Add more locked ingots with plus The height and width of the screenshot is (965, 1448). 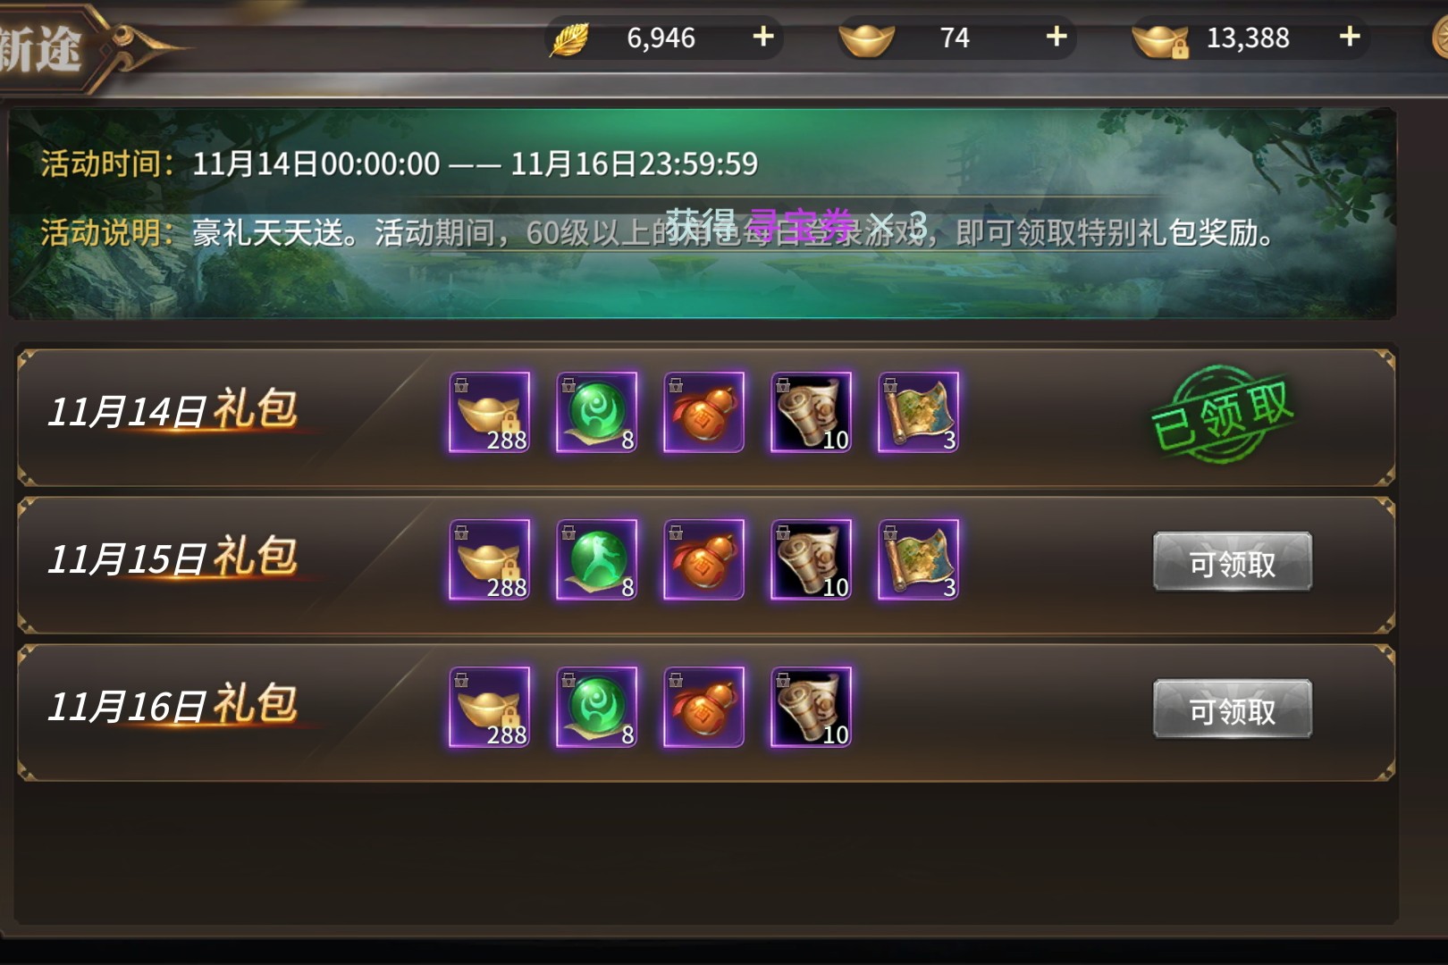tap(1350, 37)
